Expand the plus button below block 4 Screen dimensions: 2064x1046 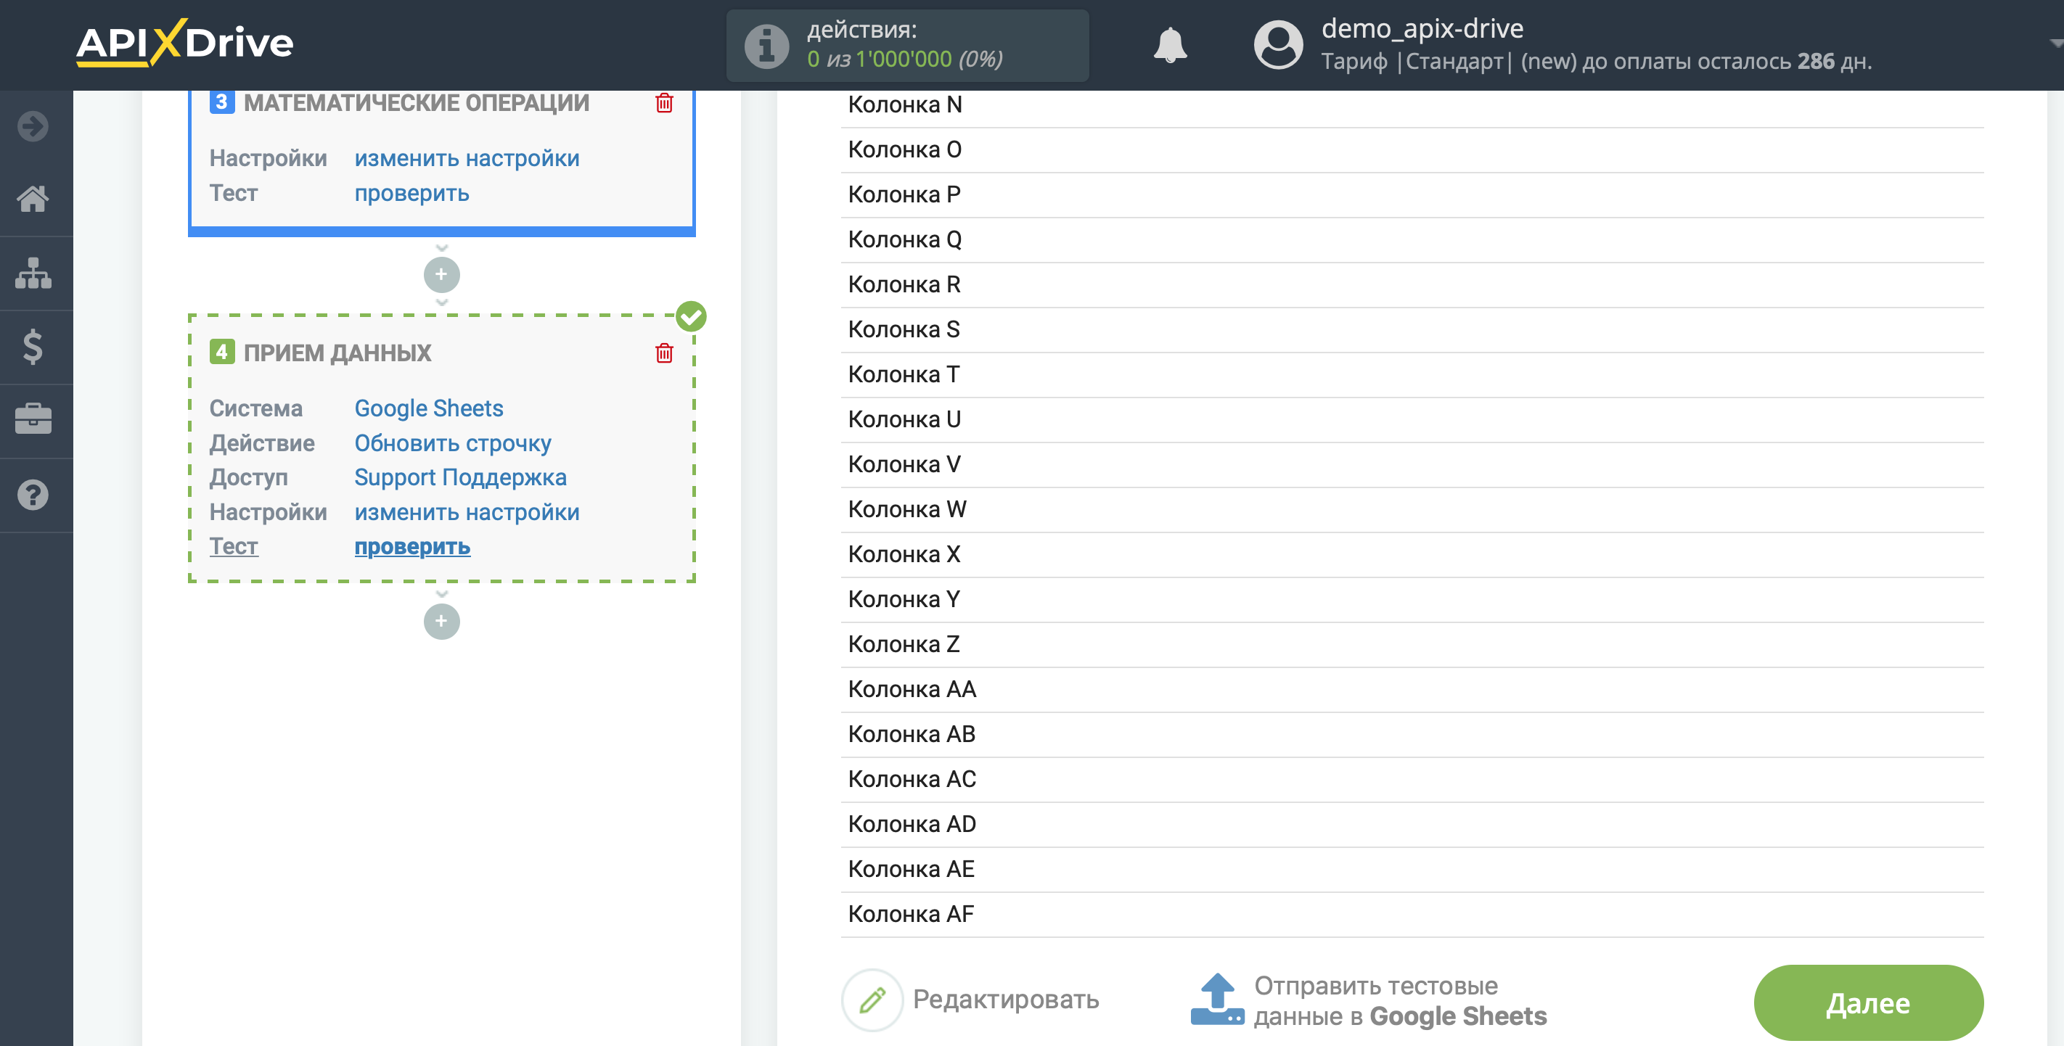[442, 620]
